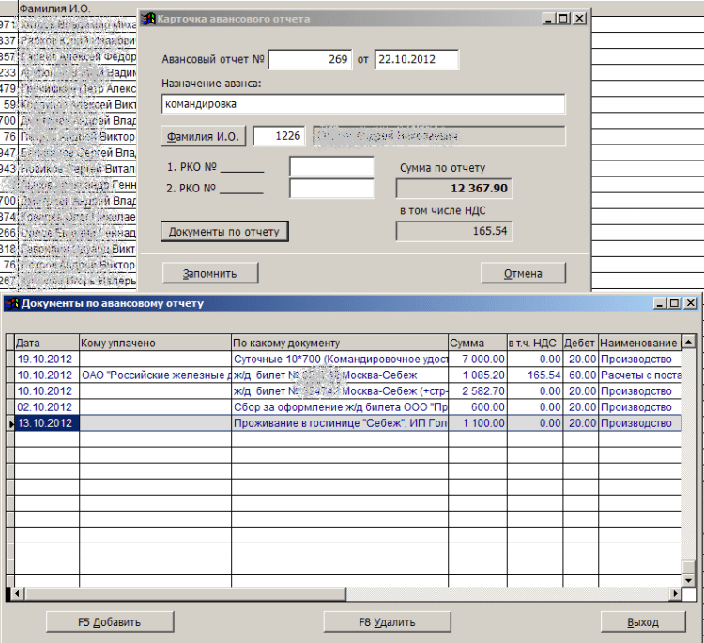
Task: Maximize the Карточка авансового отчета window
Action: 563,19
